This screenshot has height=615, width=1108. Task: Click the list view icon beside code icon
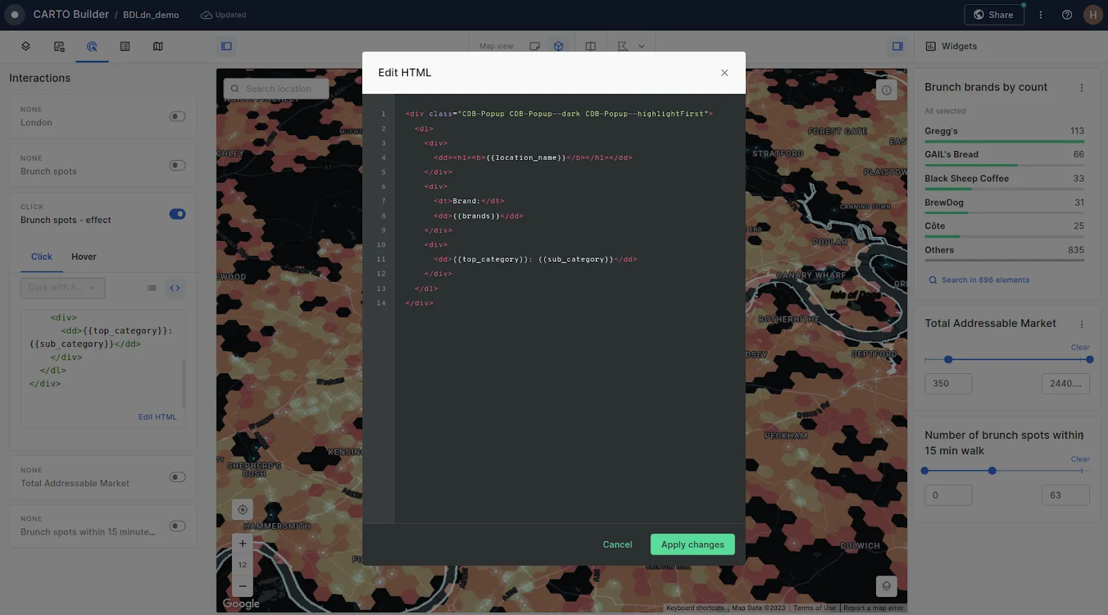pyautogui.click(x=151, y=288)
